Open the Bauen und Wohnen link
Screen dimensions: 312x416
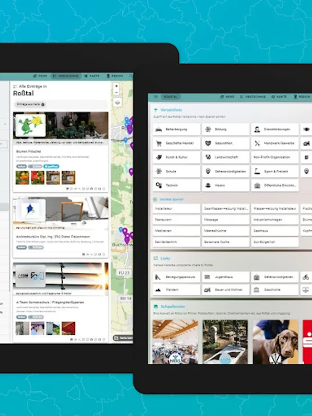tap(226, 290)
